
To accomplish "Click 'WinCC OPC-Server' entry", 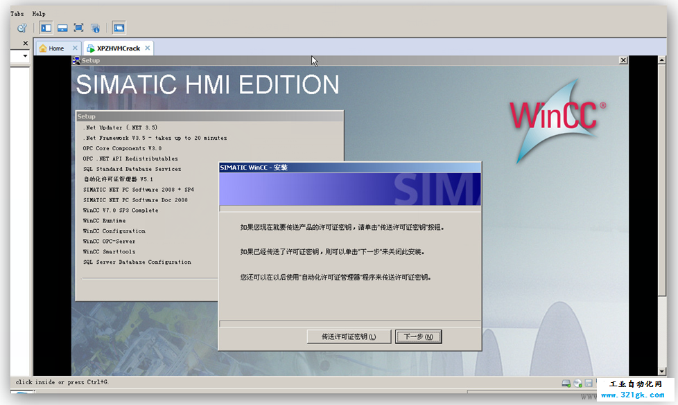I will pos(109,242).
